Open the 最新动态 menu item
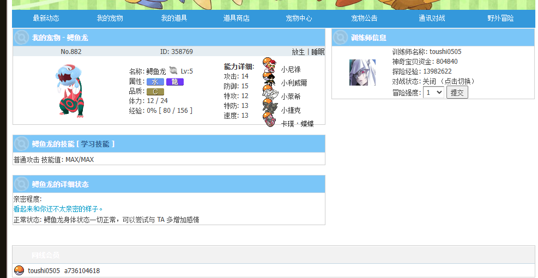This screenshot has height=278, width=538. point(46,18)
